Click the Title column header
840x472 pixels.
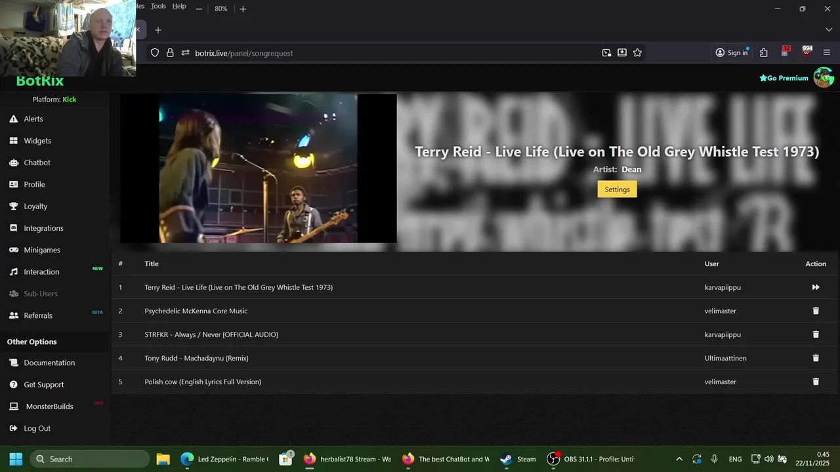(152, 264)
